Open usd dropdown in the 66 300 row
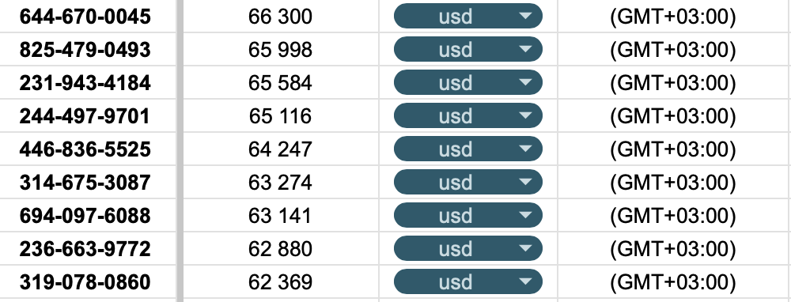The image size is (791, 302). tap(467, 16)
